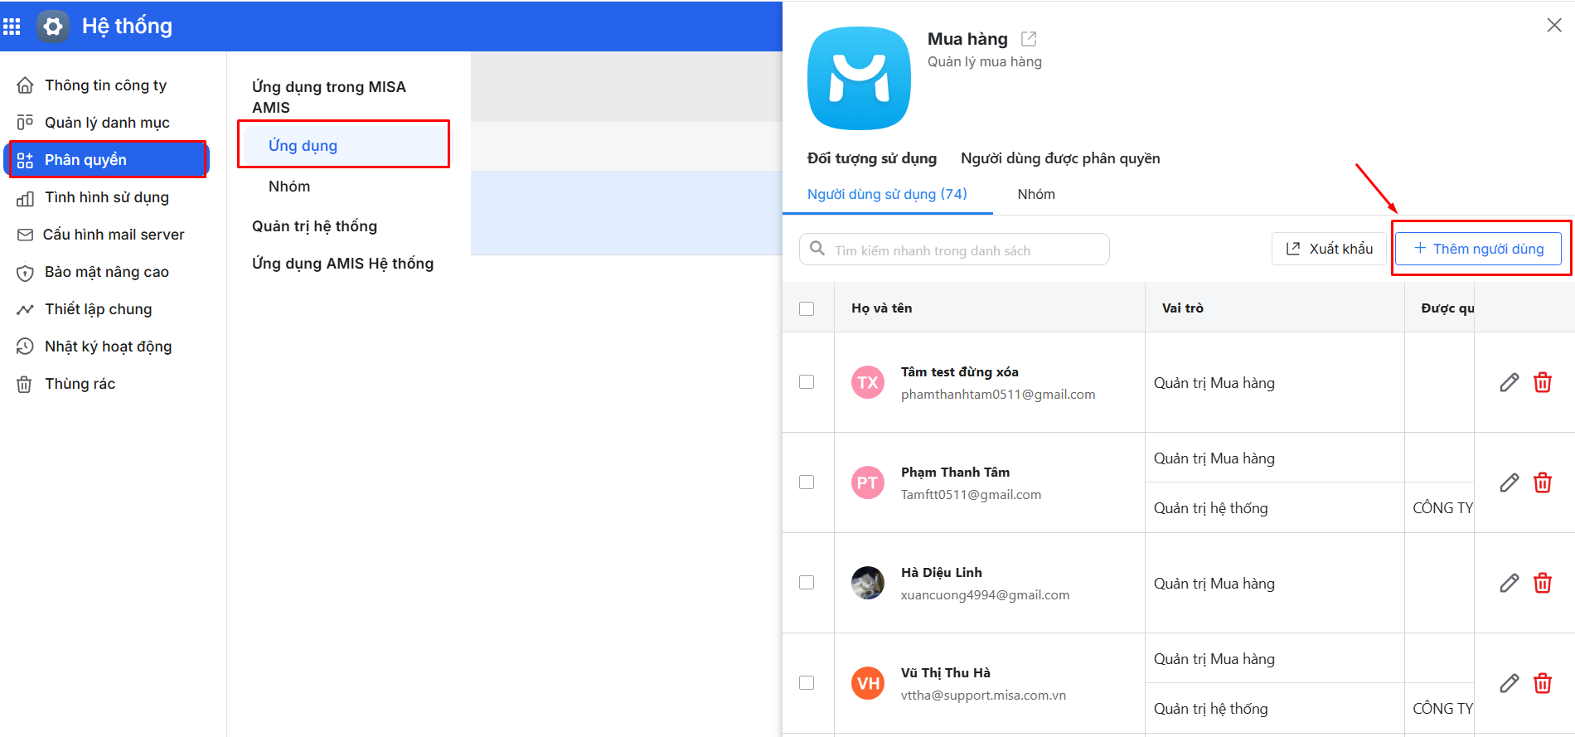Click the PT avatar of Phạm Thanh Tâm
This screenshot has height=737, width=1575.
pos(868,482)
